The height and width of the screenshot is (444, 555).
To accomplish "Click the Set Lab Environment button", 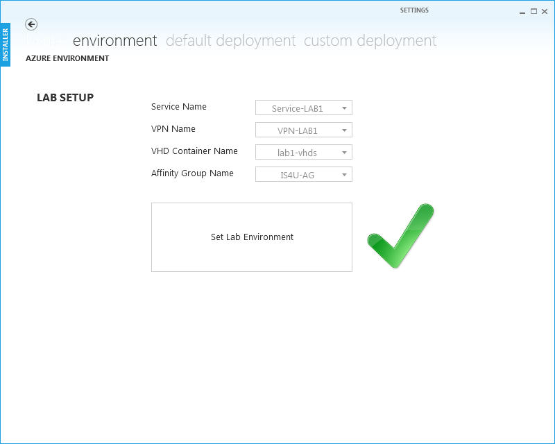I will 252,237.
